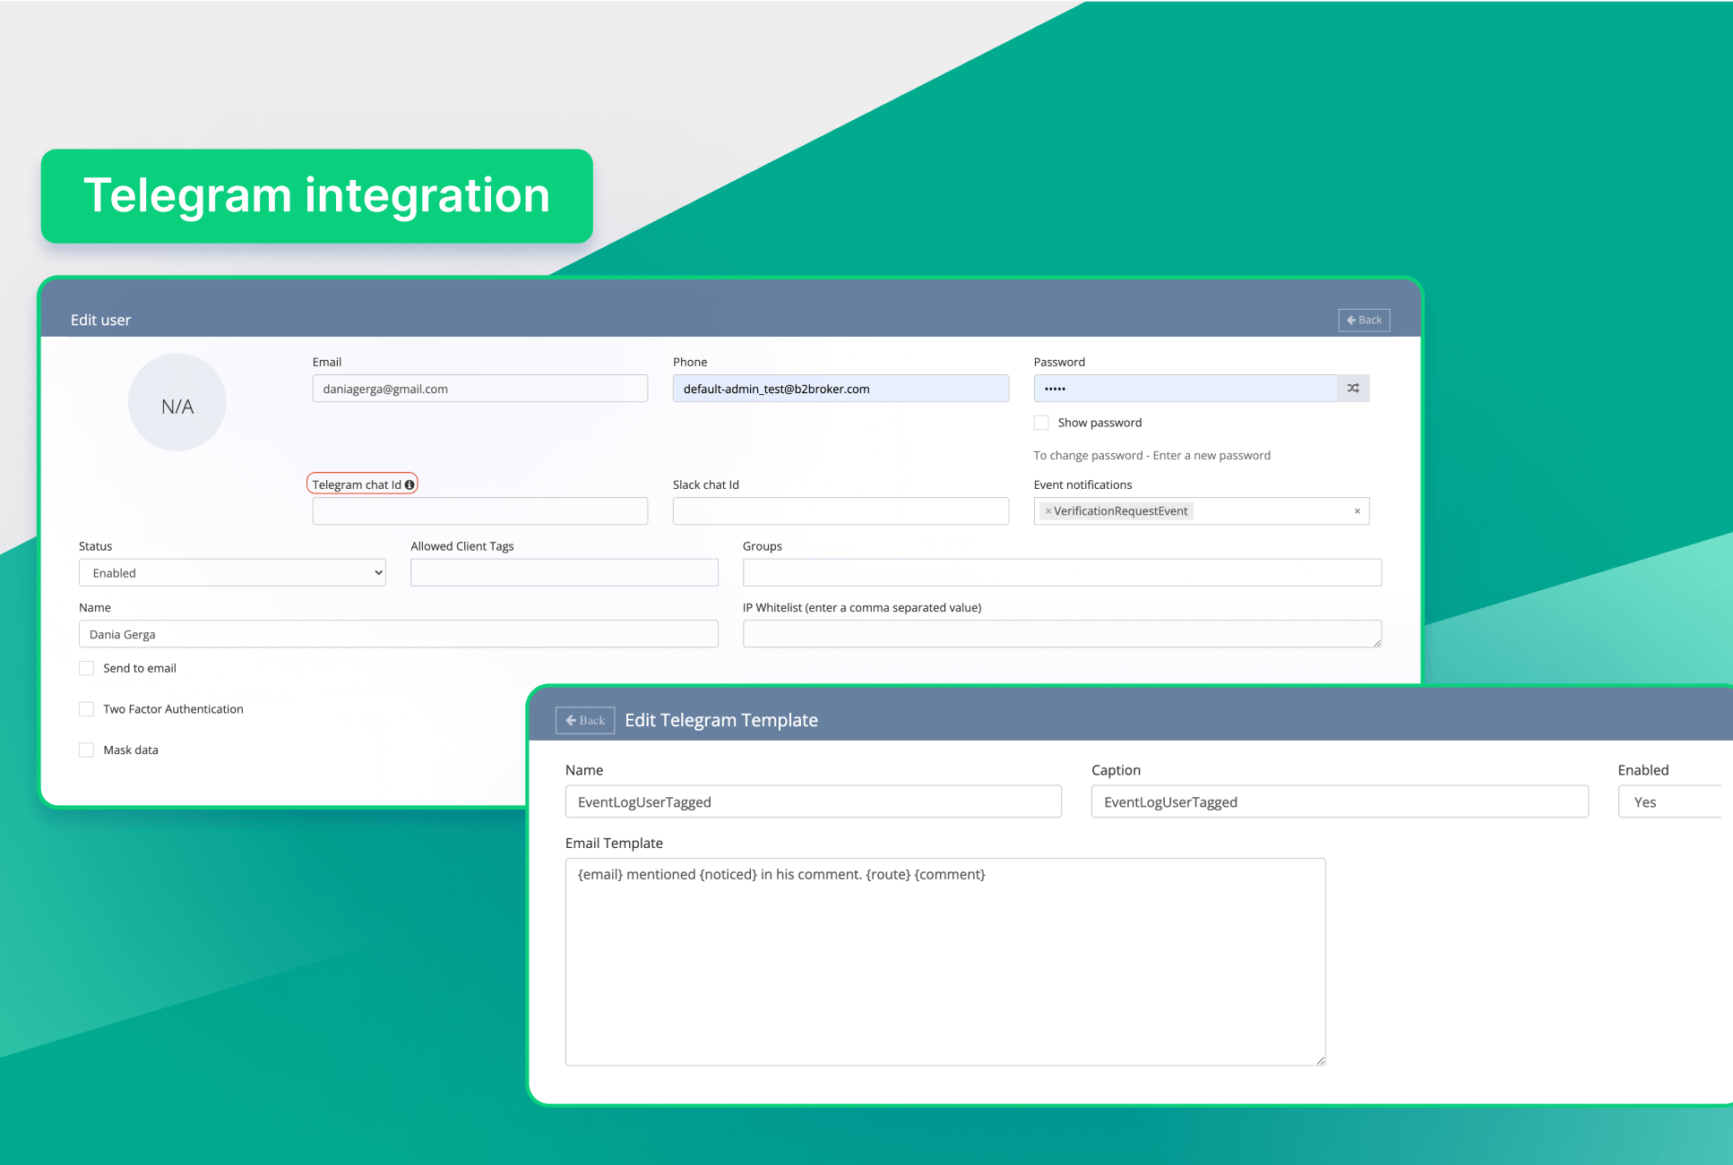Click the shuffle password generator icon

click(1353, 389)
